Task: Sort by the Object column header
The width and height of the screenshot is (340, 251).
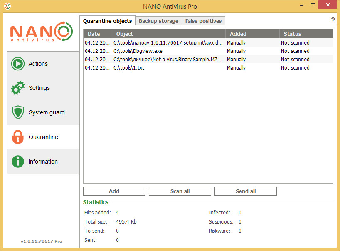Action: coord(168,34)
